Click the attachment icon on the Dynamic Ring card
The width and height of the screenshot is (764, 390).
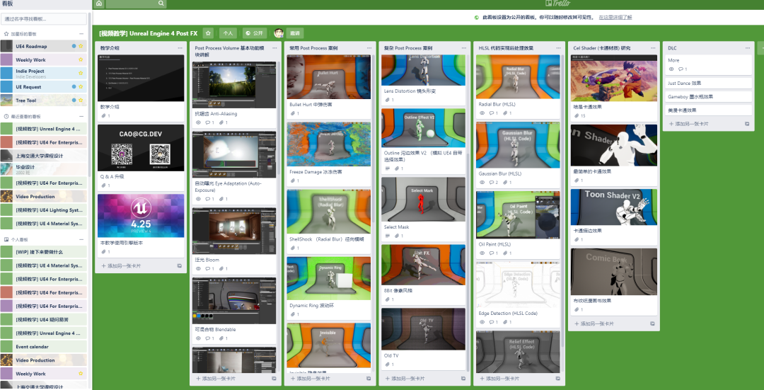pyautogui.click(x=292, y=314)
